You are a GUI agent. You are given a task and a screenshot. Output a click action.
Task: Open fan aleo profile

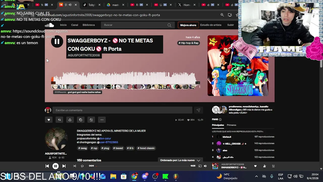(225, 150)
